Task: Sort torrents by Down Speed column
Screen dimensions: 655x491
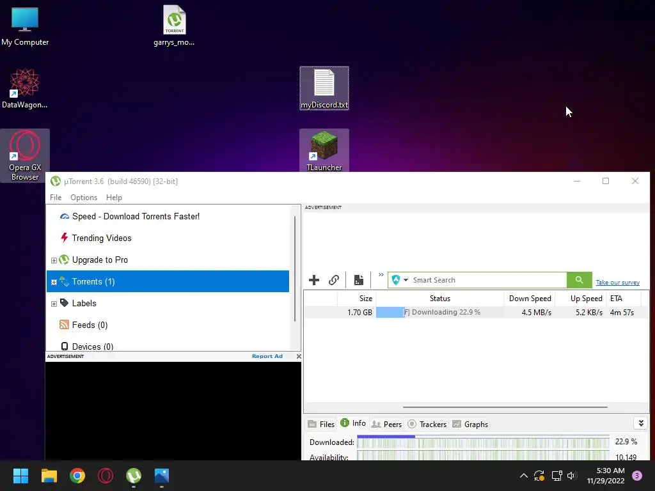Action: [x=529, y=299]
